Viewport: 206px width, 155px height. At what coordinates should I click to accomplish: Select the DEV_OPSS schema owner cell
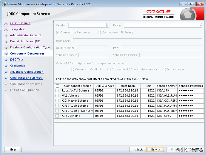(166, 116)
